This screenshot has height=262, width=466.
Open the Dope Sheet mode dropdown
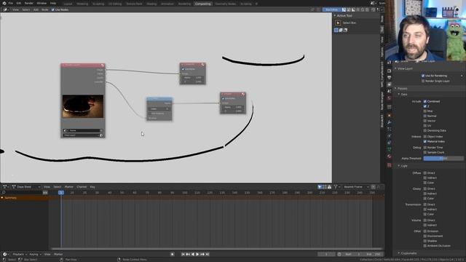(26, 187)
